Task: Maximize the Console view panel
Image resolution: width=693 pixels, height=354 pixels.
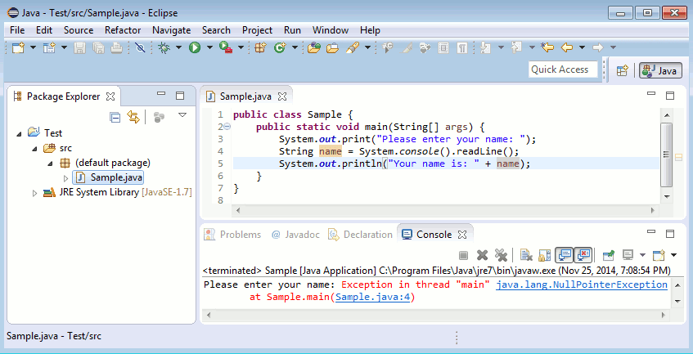Action: pyautogui.click(x=670, y=234)
